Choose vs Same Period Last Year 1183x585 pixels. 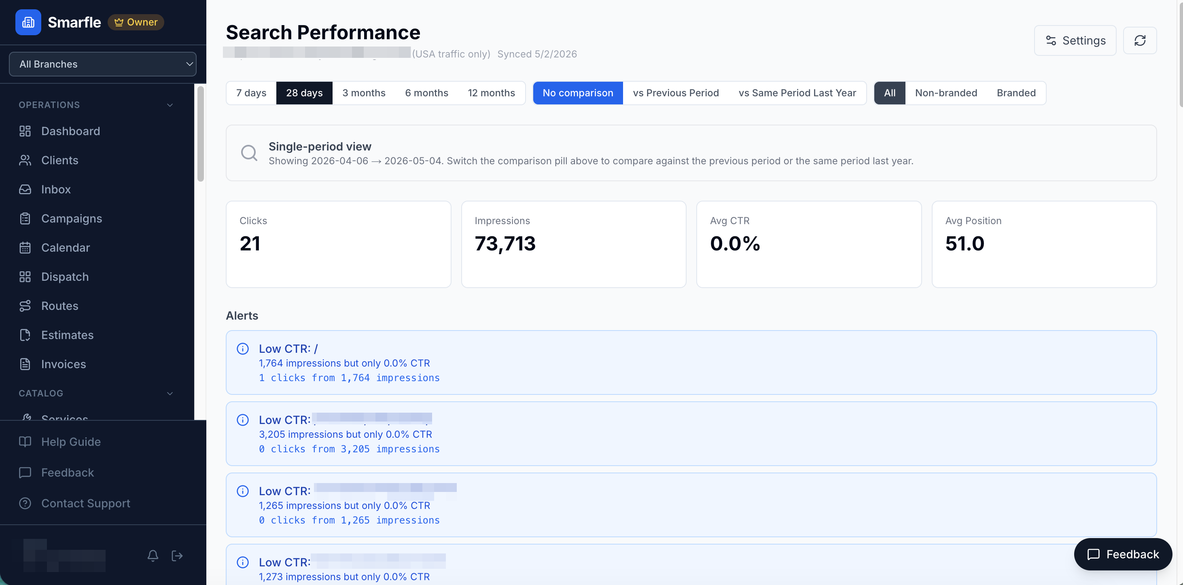point(797,93)
